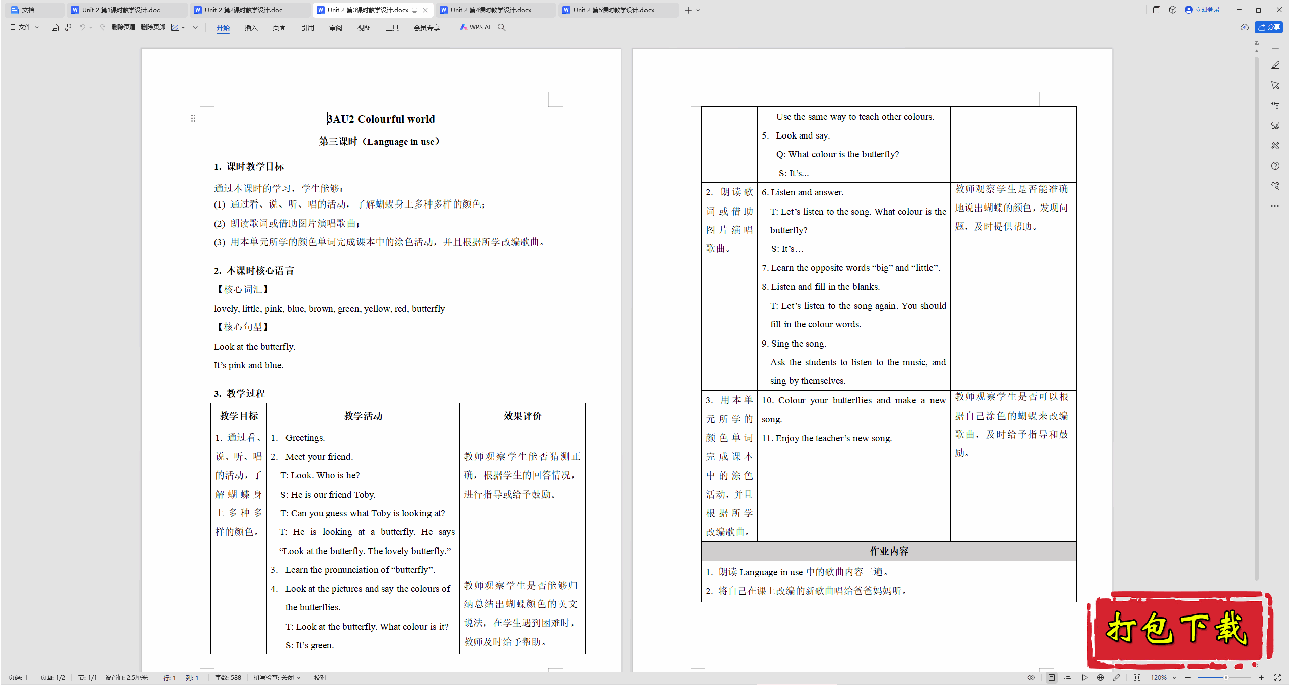Switch to page layout view

pos(1052,678)
